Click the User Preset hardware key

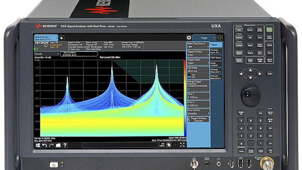[269, 37]
